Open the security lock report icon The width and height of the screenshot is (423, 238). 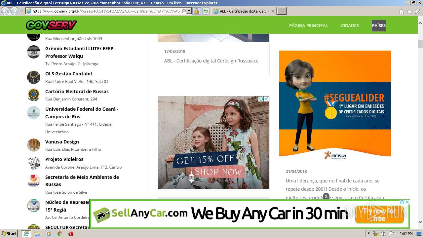[x=196, y=11]
